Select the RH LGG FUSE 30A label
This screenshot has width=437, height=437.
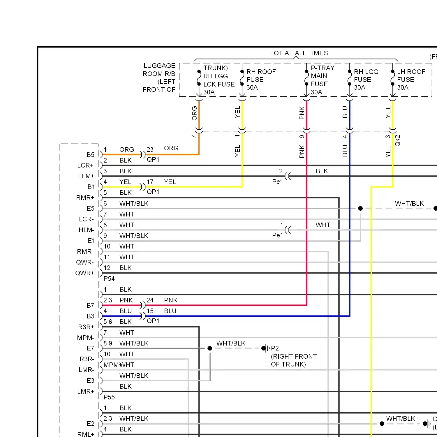pos(366,80)
